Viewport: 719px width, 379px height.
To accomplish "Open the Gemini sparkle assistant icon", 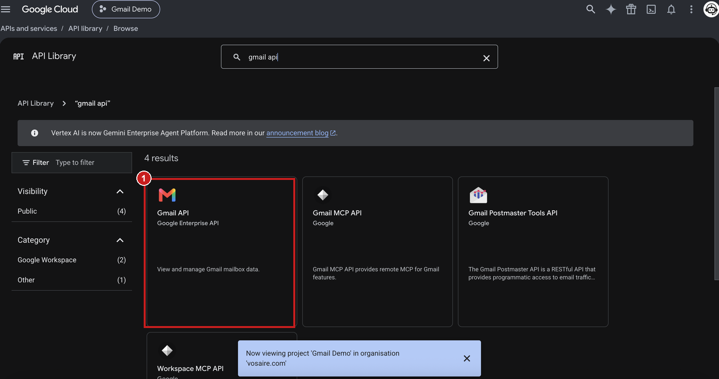I will coord(611,9).
